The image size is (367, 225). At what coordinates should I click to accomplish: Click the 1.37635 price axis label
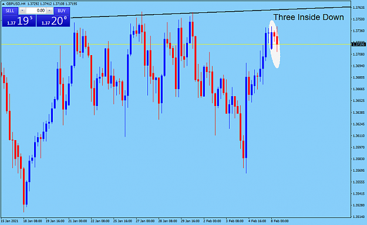coord(359,8)
